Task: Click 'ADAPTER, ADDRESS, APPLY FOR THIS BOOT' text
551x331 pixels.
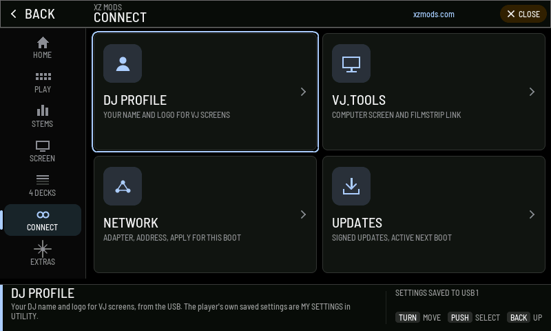Action: point(172,238)
